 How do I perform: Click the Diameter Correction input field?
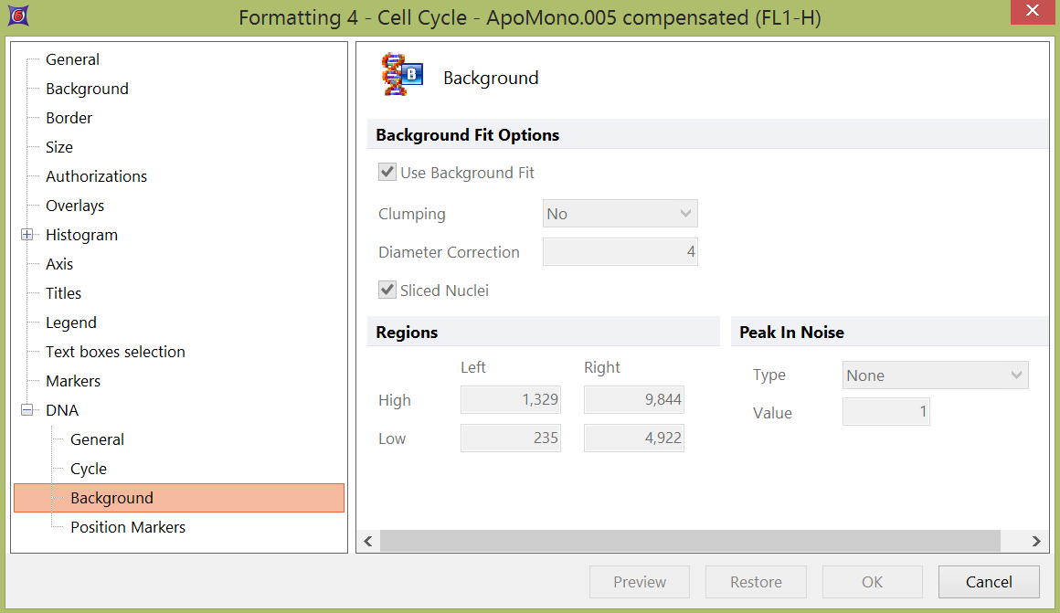(x=620, y=252)
